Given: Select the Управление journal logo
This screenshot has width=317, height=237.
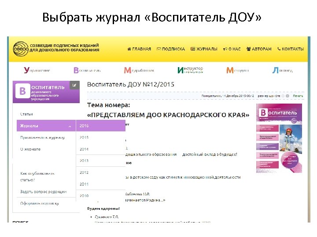Looking at the screenshot, I should coord(37,70).
